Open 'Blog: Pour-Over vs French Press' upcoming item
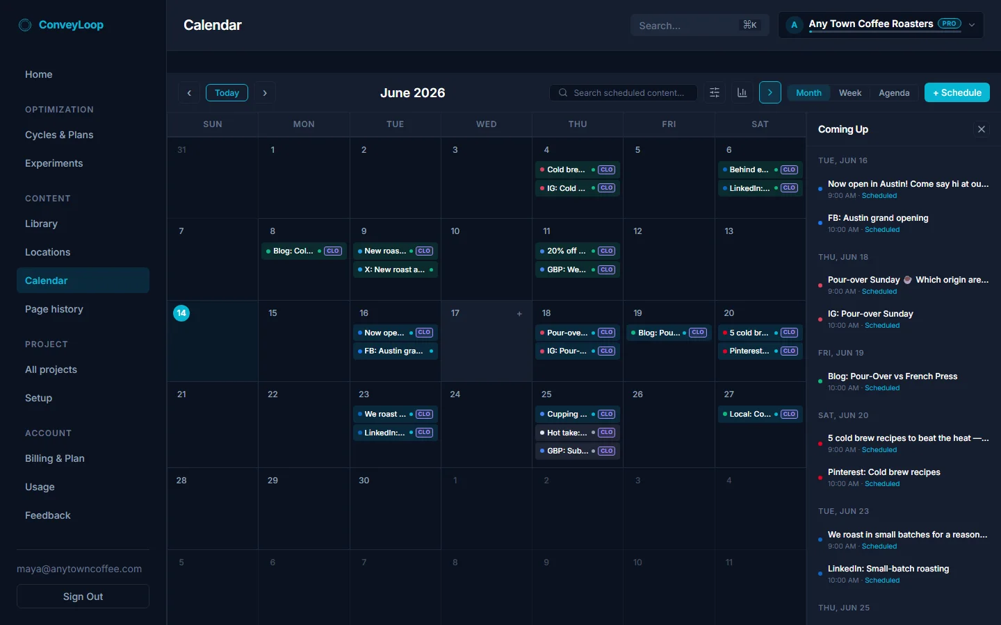This screenshot has height=625, width=1001. click(904, 381)
